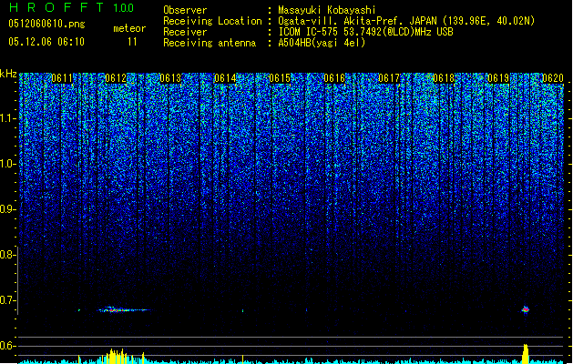This screenshot has height=364, width=573.
Task: Click the 0.7 kHz axis tick label
Action: (x=7, y=300)
